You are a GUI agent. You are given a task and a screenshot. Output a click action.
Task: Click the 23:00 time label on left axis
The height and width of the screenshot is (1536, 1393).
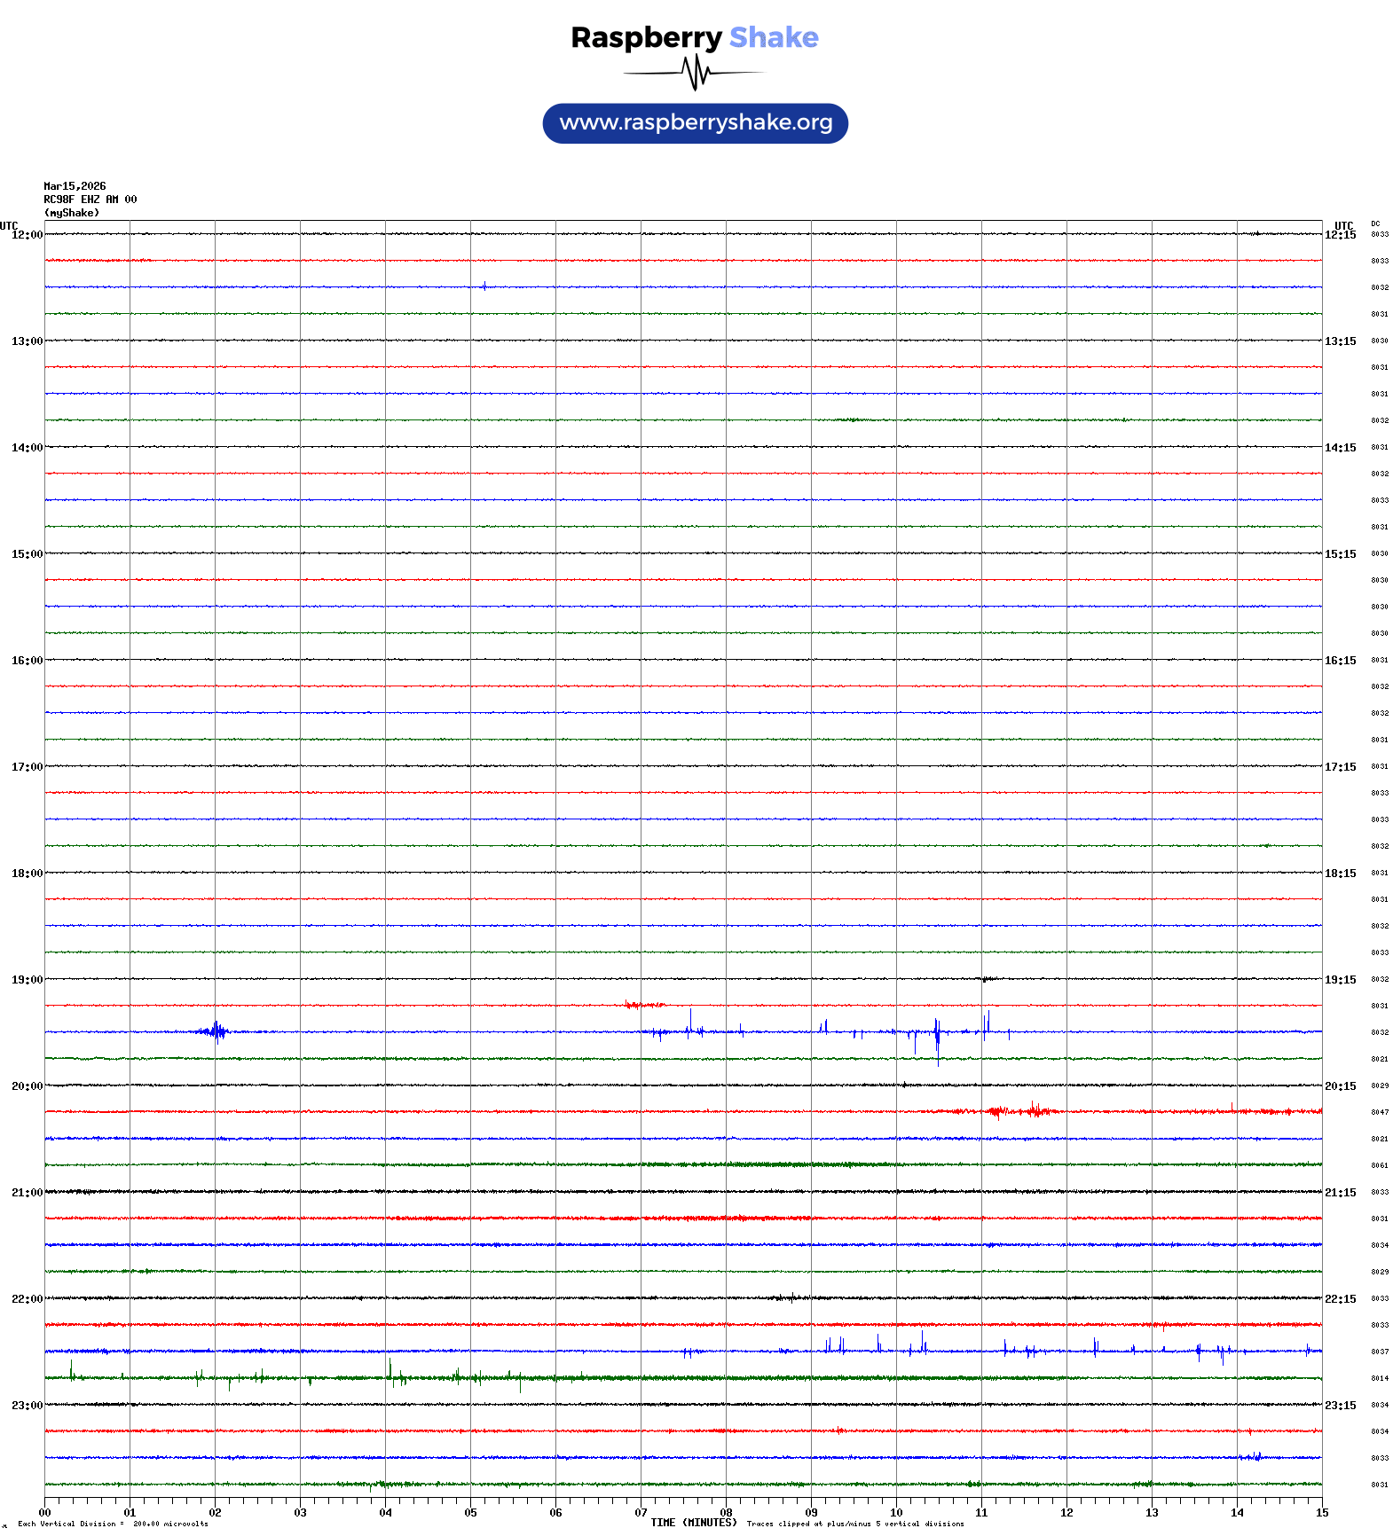(x=27, y=1406)
